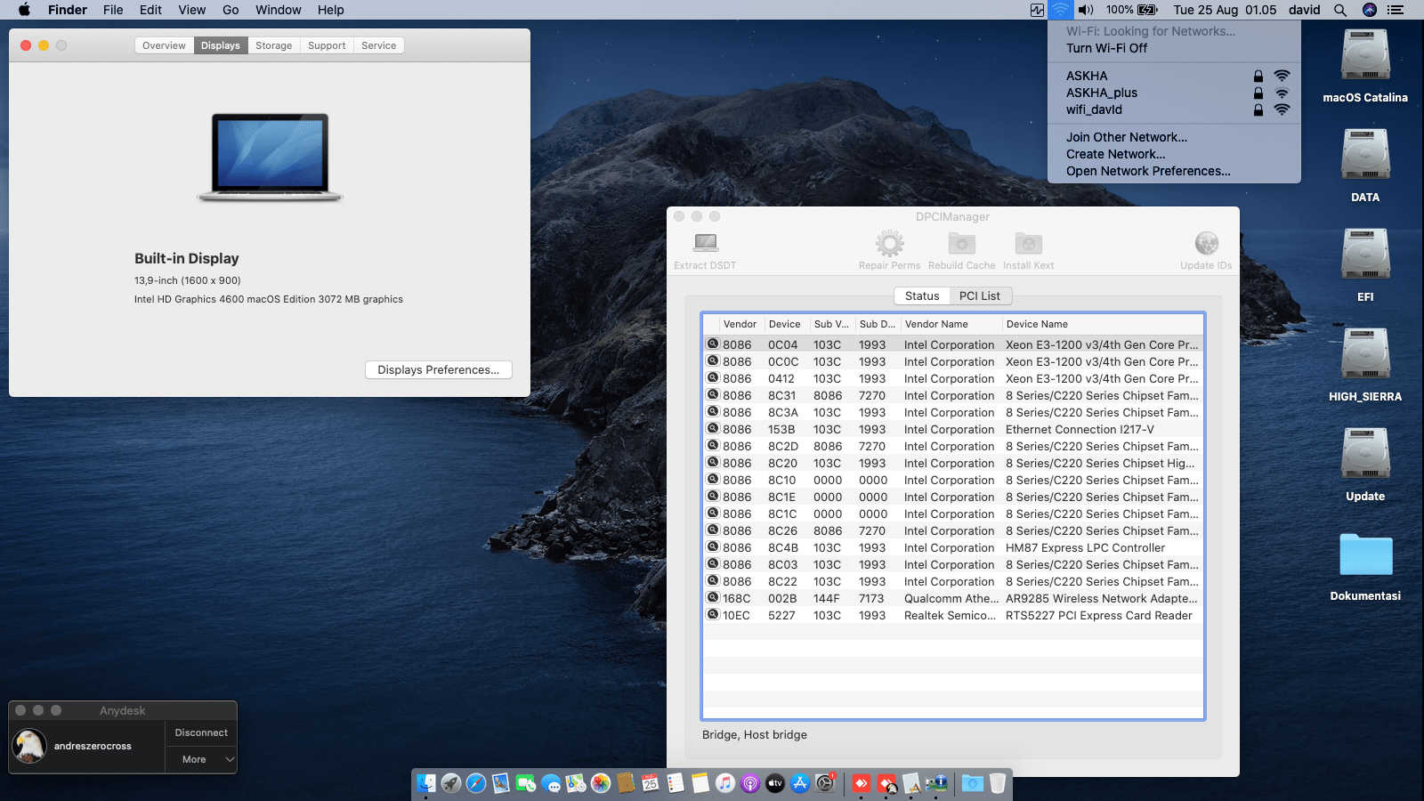Switch to Status tab in DPCIManager

922,295
